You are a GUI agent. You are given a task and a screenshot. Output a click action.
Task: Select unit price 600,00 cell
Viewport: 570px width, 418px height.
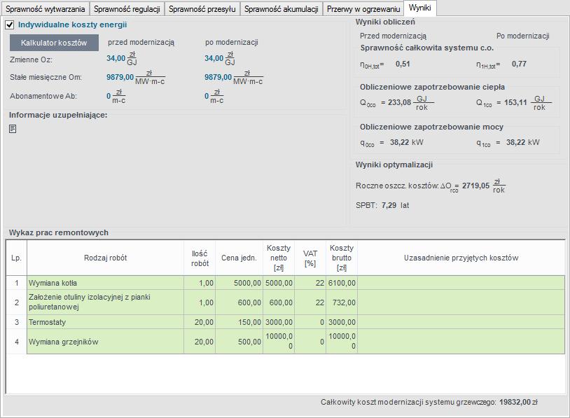tap(239, 302)
